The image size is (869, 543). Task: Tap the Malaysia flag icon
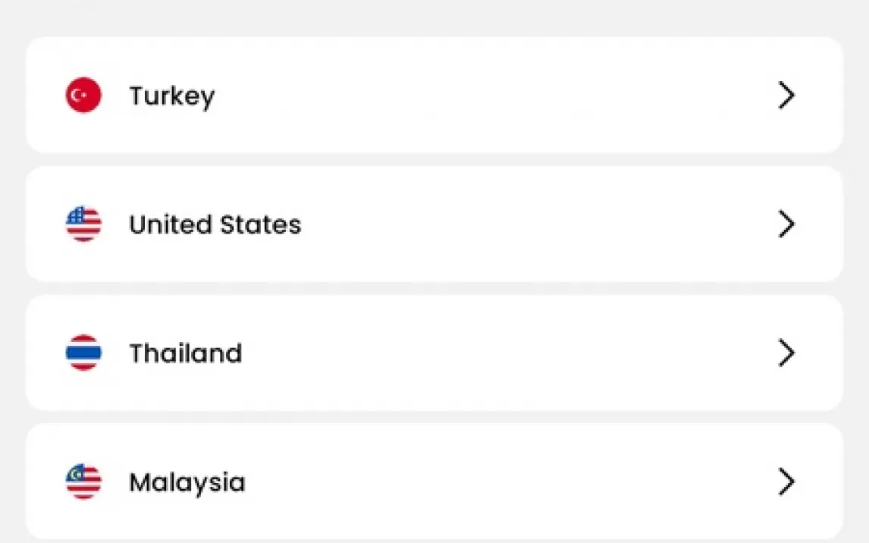[x=83, y=482]
